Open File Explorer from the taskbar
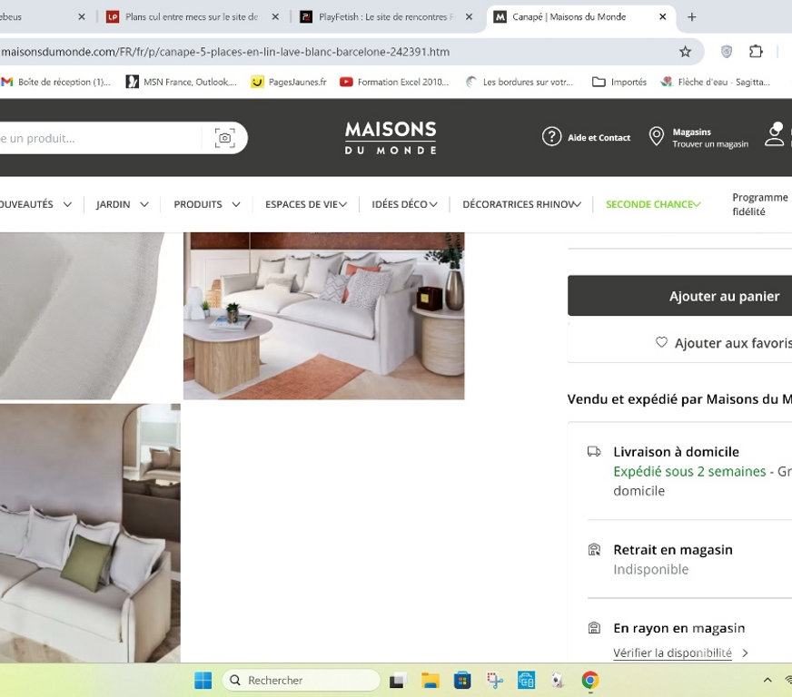Image resolution: width=792 pixels, height=697 pixels. click(430, 681)
